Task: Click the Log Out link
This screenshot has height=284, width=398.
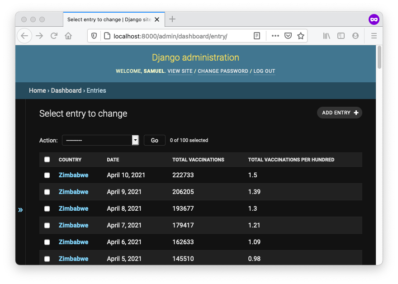Action: click(264, 71)
